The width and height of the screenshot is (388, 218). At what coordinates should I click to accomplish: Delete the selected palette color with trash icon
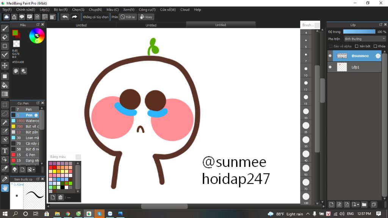click(60, 197)
